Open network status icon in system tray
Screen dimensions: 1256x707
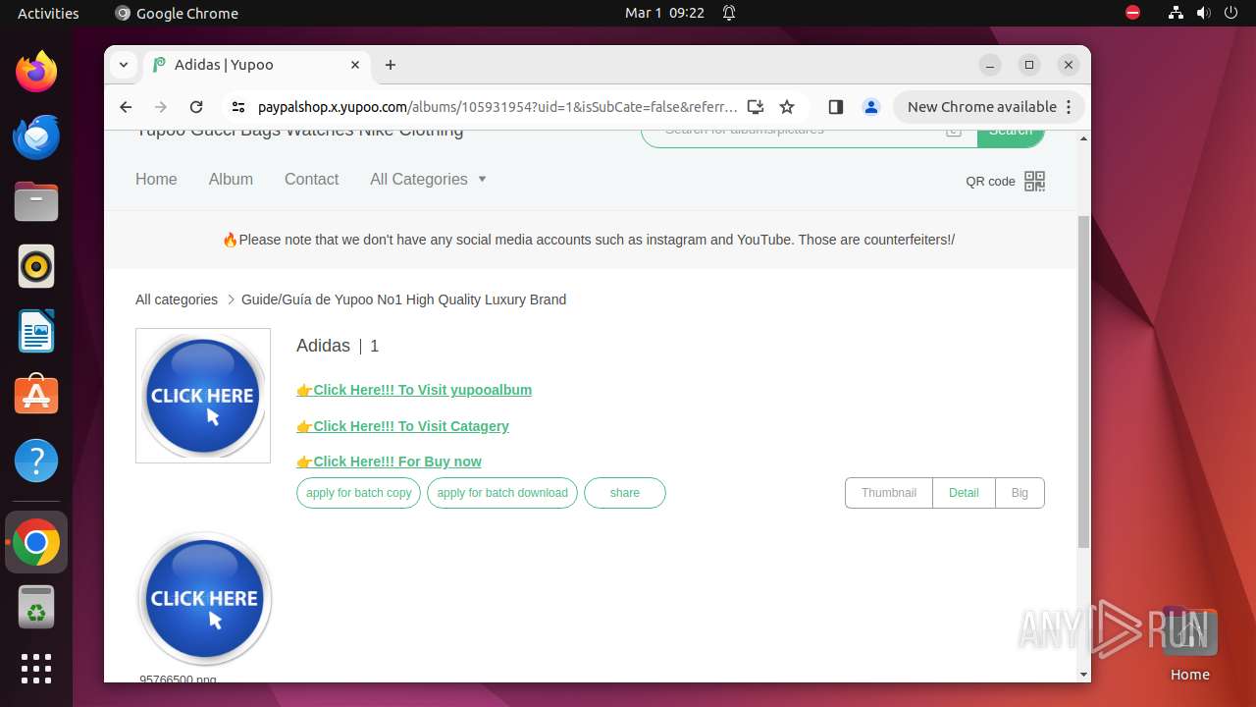click(1176, 13)
